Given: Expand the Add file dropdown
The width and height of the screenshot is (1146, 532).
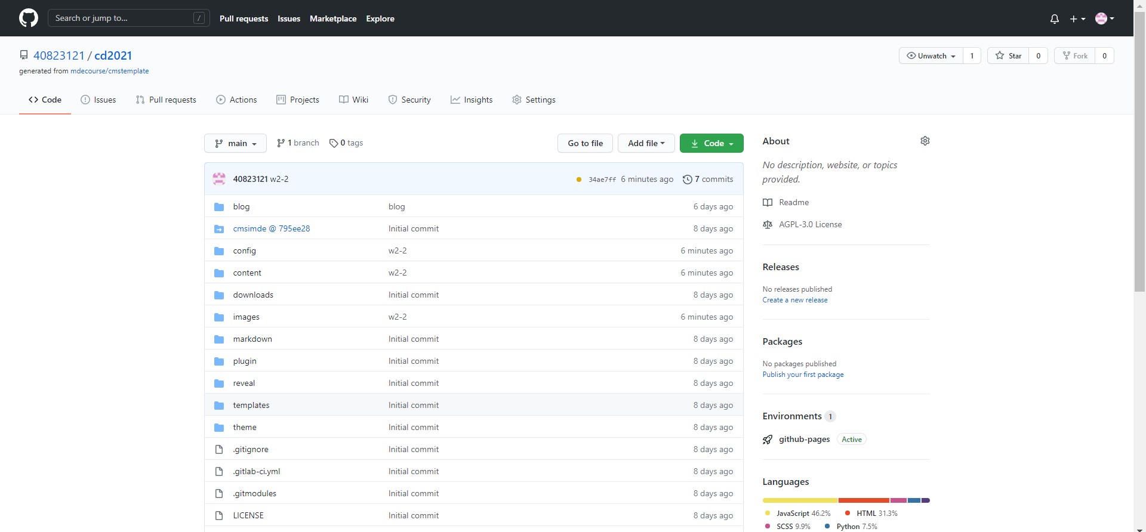Looking at the screenshot, I should pyautogui.click(x=646, y=143).
